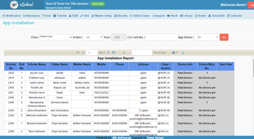Open the Notification menu
Screen dimensions: 254x139
point(12,16)
